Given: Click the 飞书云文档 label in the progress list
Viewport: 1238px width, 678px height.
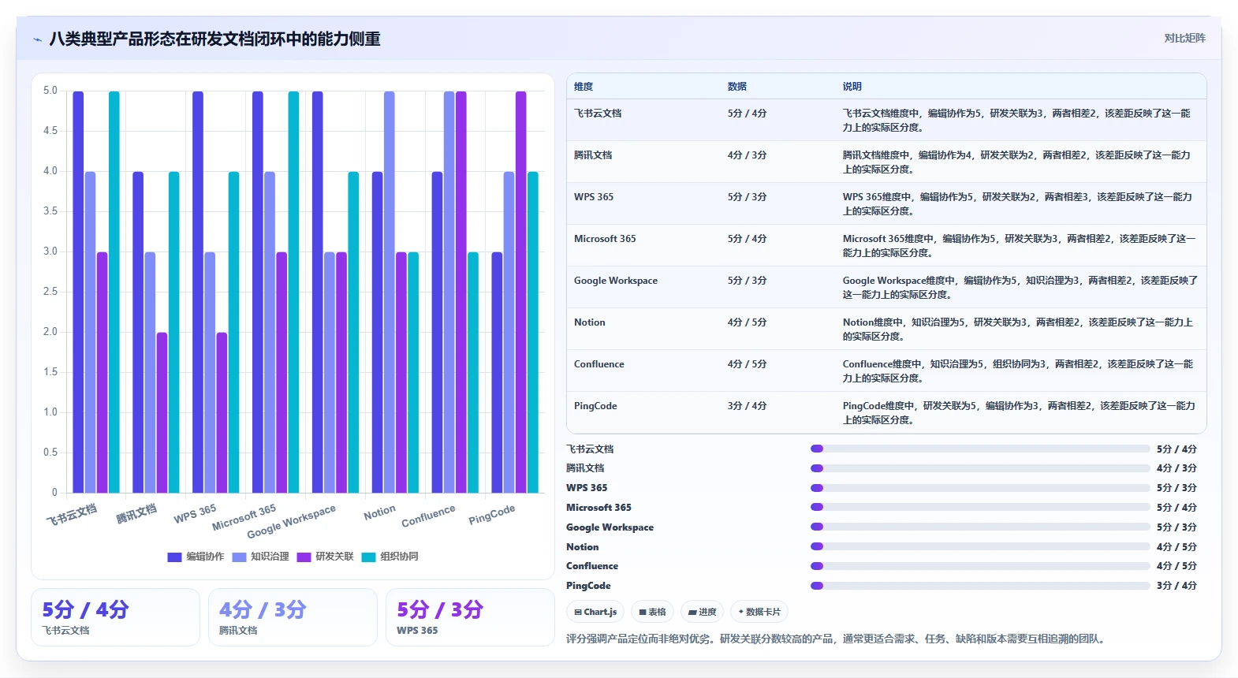Looking at the screenshot, I should [590, 449].
